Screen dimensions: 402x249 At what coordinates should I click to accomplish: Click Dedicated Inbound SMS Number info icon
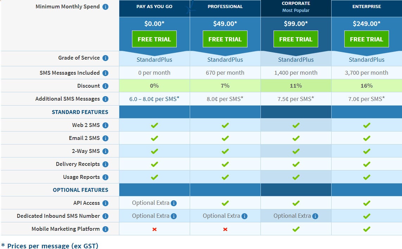pyautogui.click(x=105, y=216)
